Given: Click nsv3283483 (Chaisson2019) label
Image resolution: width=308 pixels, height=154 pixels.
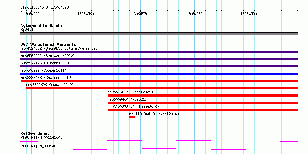Looking at the screenshot, I should (x=47, y=78).
